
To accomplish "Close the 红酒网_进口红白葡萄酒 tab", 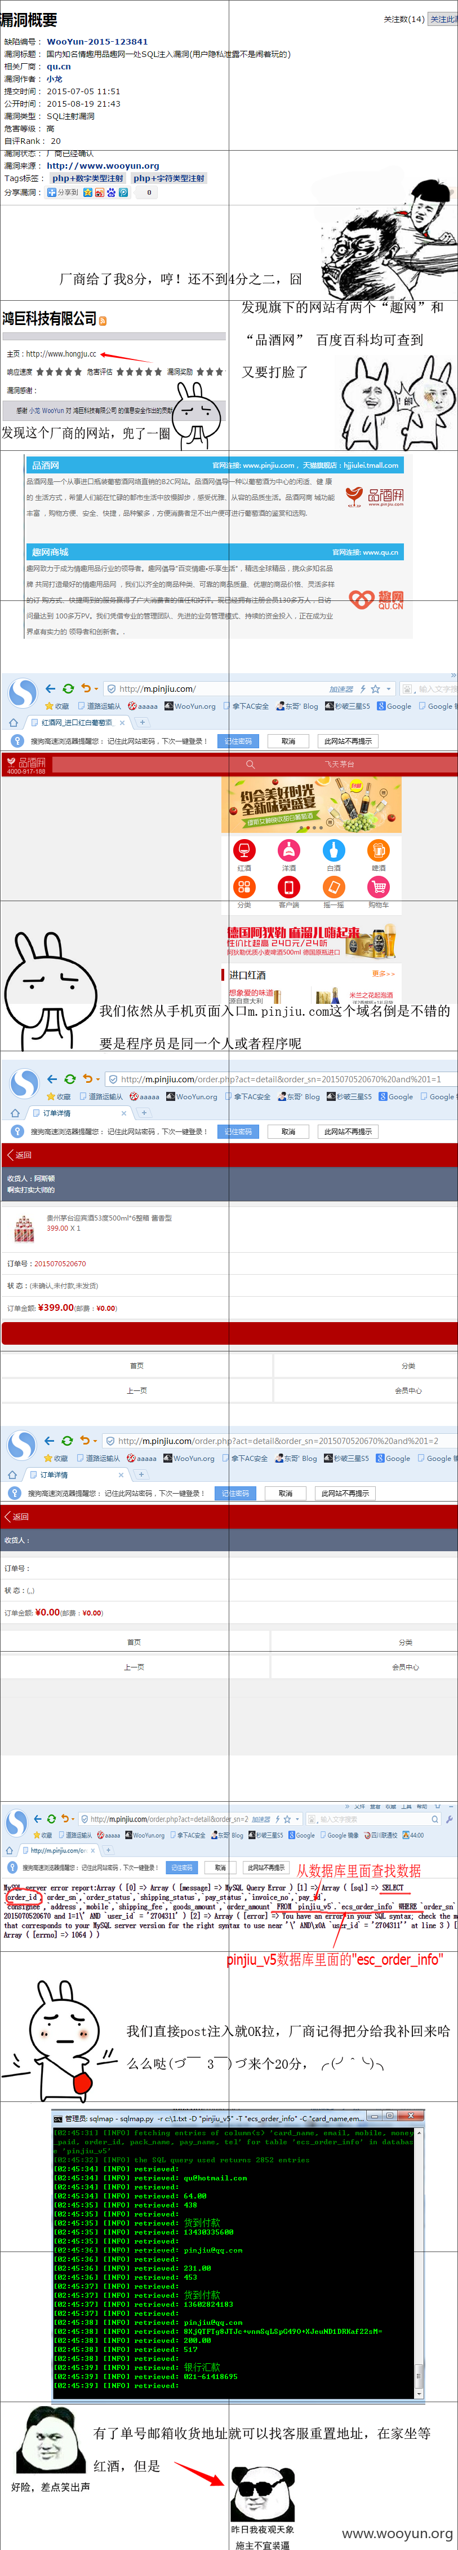I will tap(123, 723).
